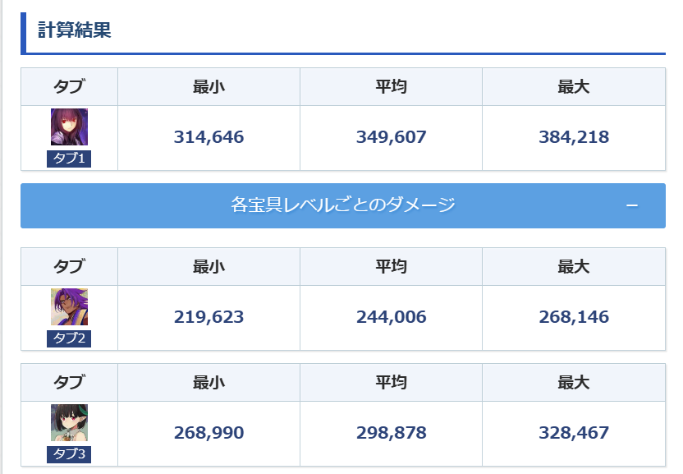Click the purple-haired servant icon for Tab 1

coord(69,127)
